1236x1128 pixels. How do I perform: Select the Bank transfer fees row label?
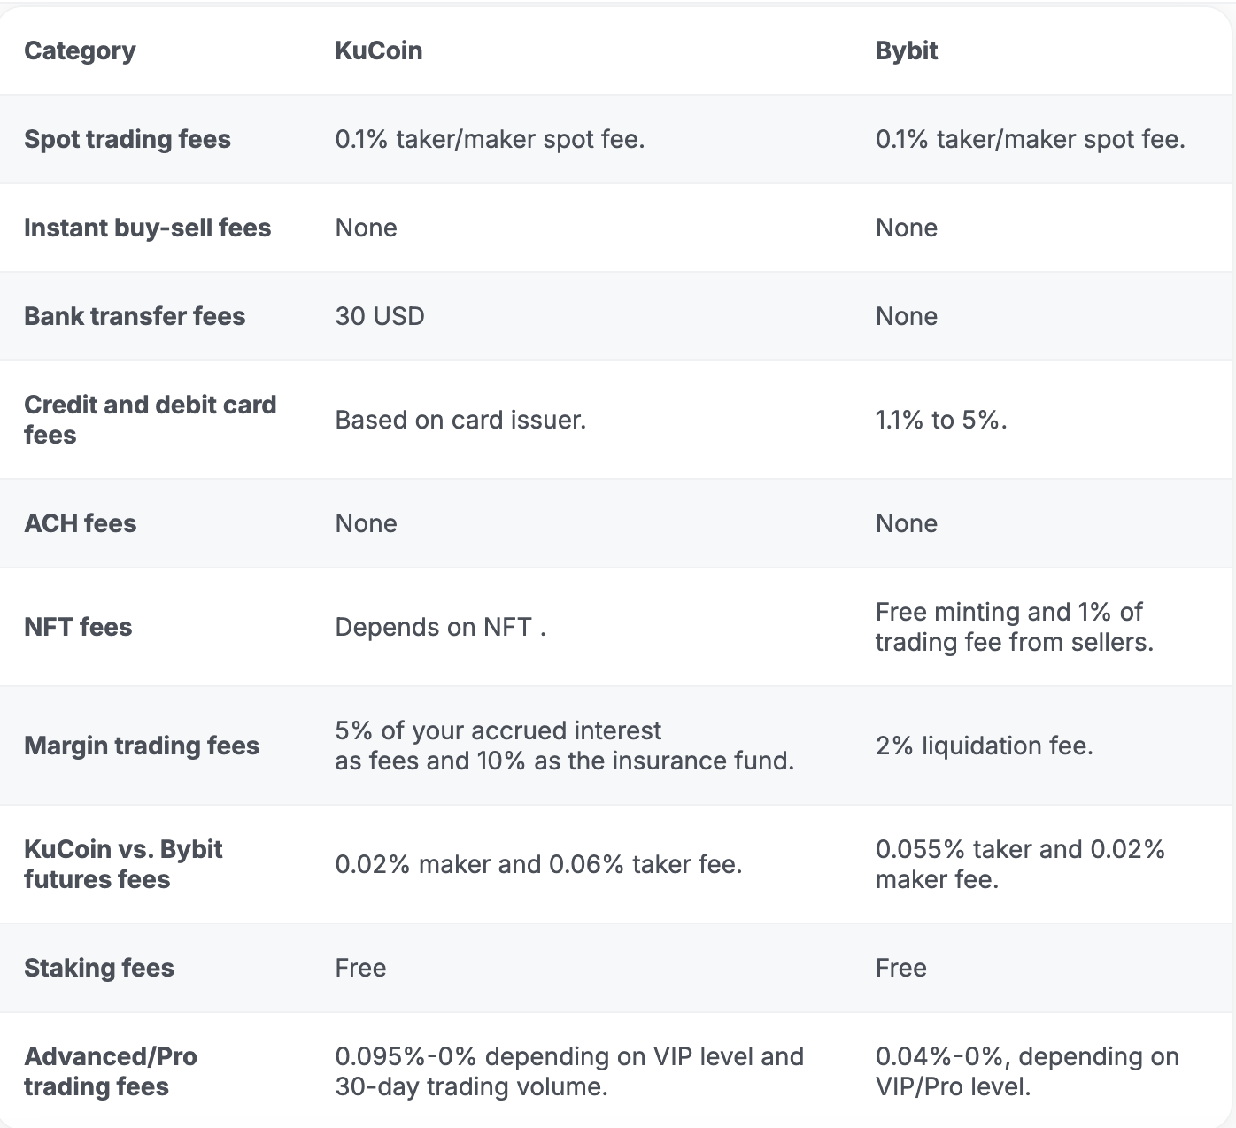pos(135,317)
